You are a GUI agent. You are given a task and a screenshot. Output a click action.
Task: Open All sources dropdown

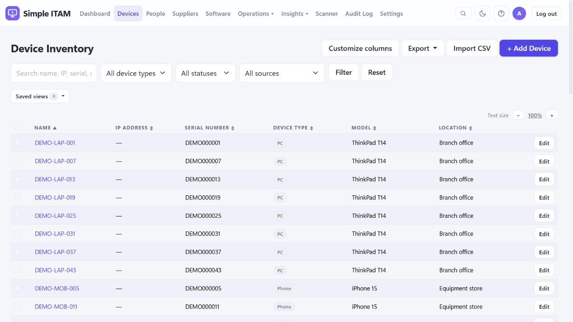click(282, 73)
